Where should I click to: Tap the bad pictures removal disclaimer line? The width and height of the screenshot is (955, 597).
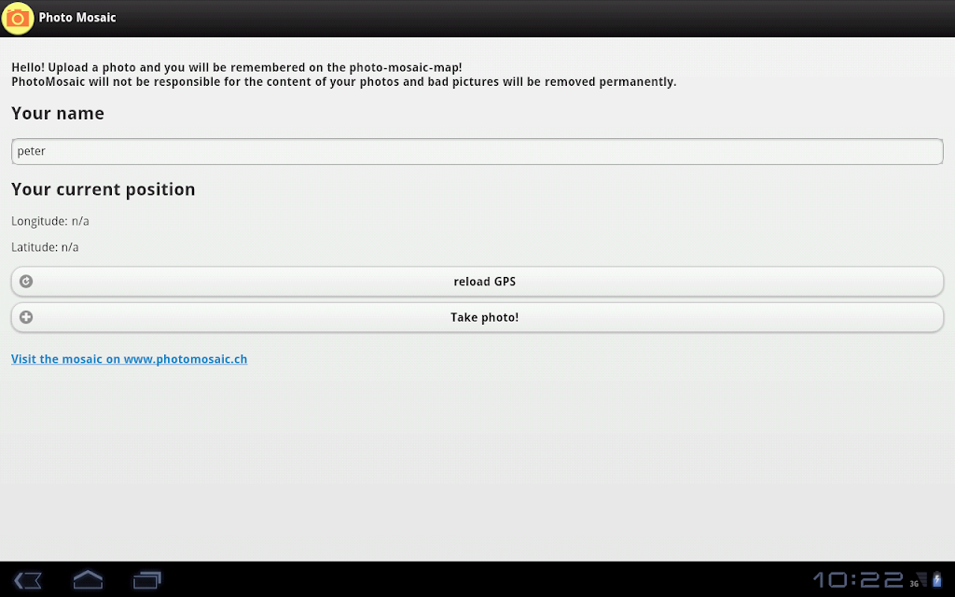[343, 82]
